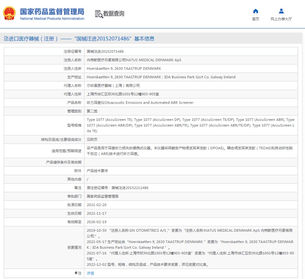Click the 网上办事大厅 label
This screenshot has height=279, width=305.
coord(281,19)
